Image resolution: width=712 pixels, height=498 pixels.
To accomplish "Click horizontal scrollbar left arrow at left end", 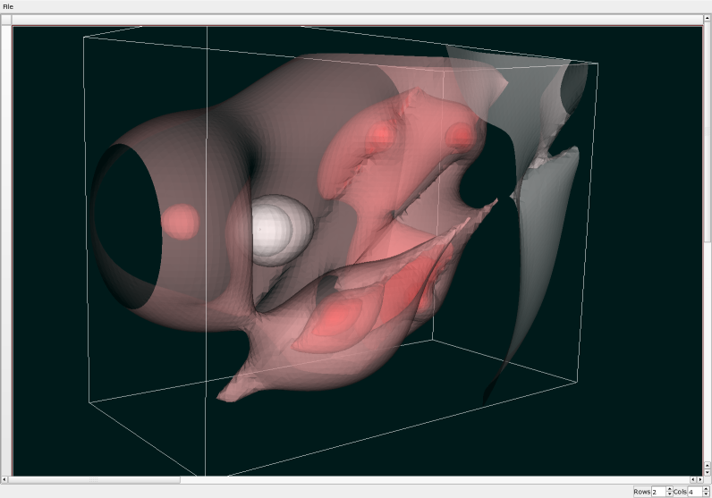I will tap(4, 479).
